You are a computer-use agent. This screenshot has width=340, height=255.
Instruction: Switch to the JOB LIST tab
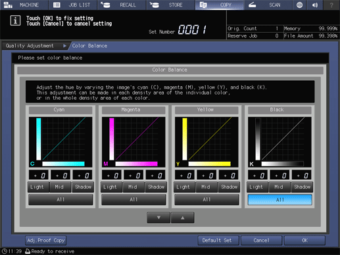[73, 5]
